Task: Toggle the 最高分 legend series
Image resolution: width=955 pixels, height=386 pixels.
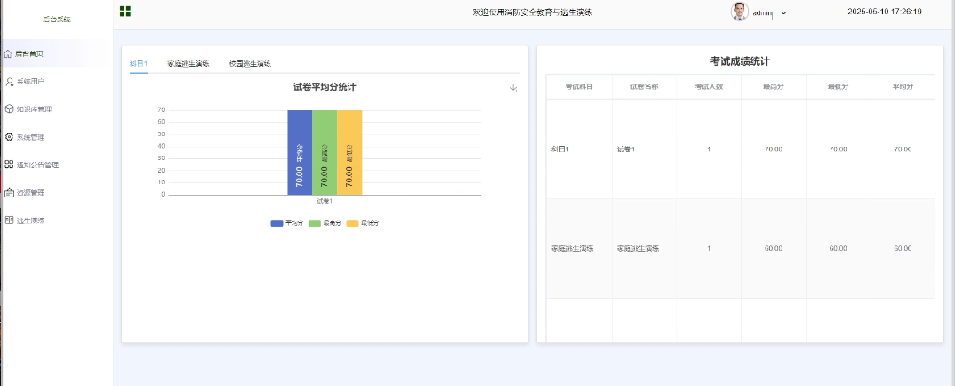Action: click(325, 223)
